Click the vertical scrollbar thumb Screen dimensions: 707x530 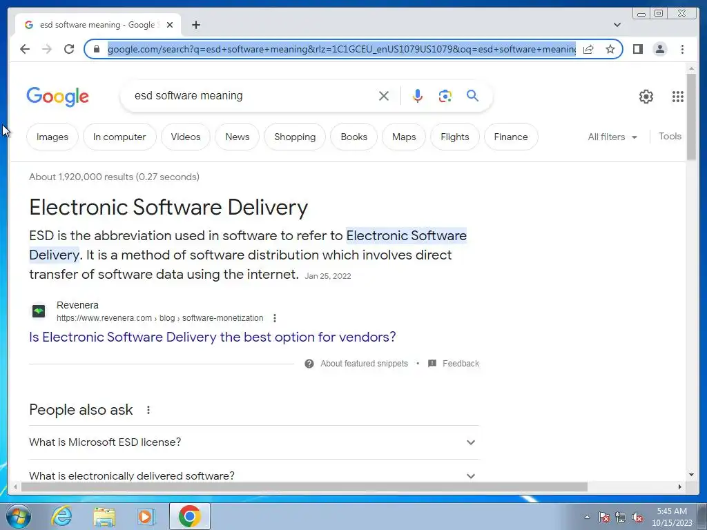click(691, 116)
